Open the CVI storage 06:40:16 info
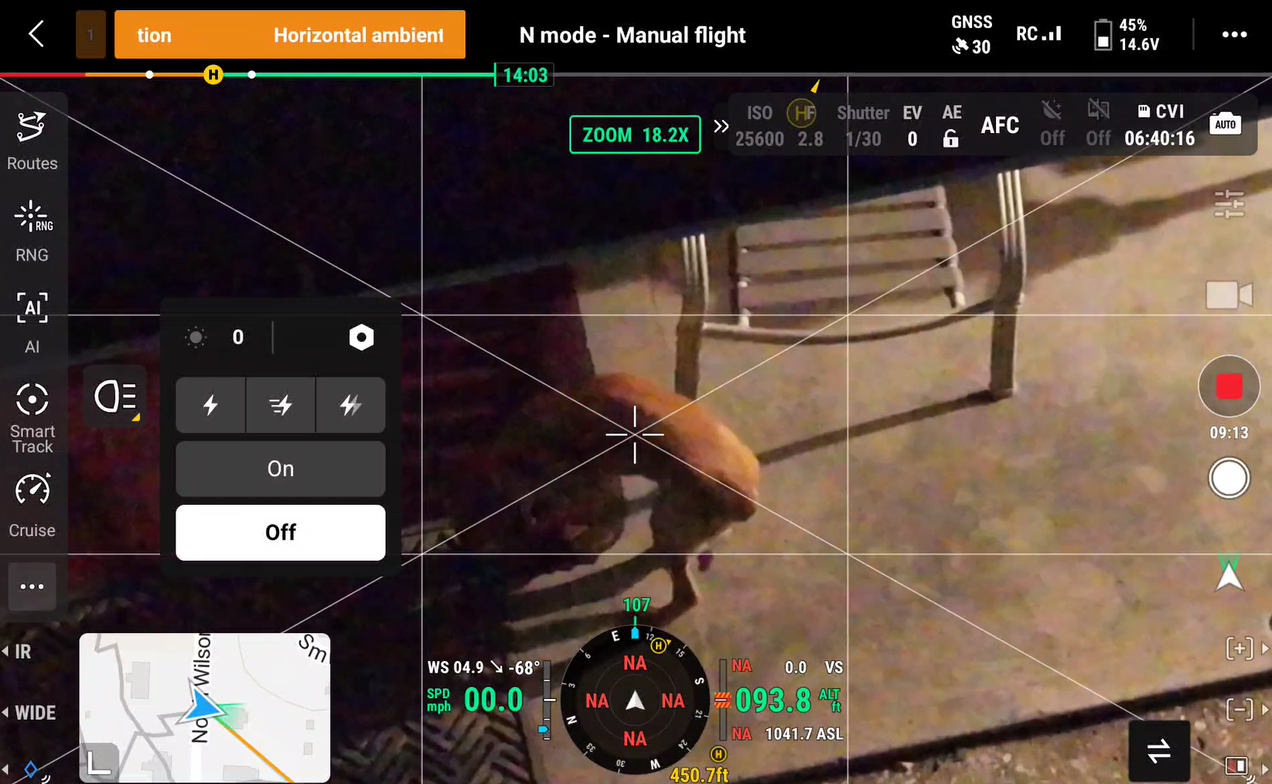This screenshot has height=784, width=1272. (x=1159, y=125)
